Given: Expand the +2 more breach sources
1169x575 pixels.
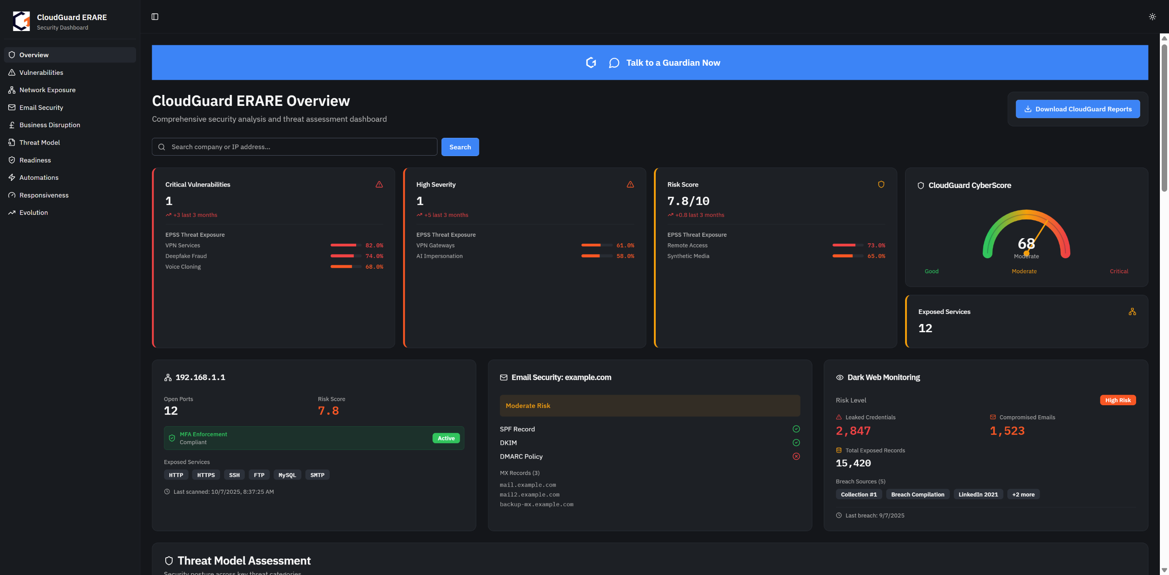Looking at the screenshot, I should (x=1023, y=494).
